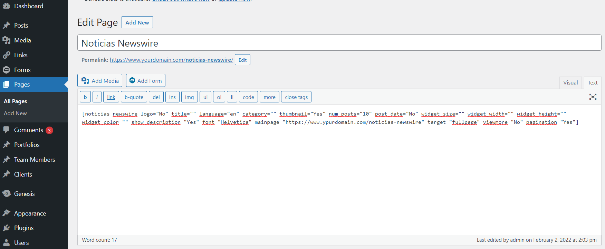Click the Dashboard gauge icon

(6, 6)
